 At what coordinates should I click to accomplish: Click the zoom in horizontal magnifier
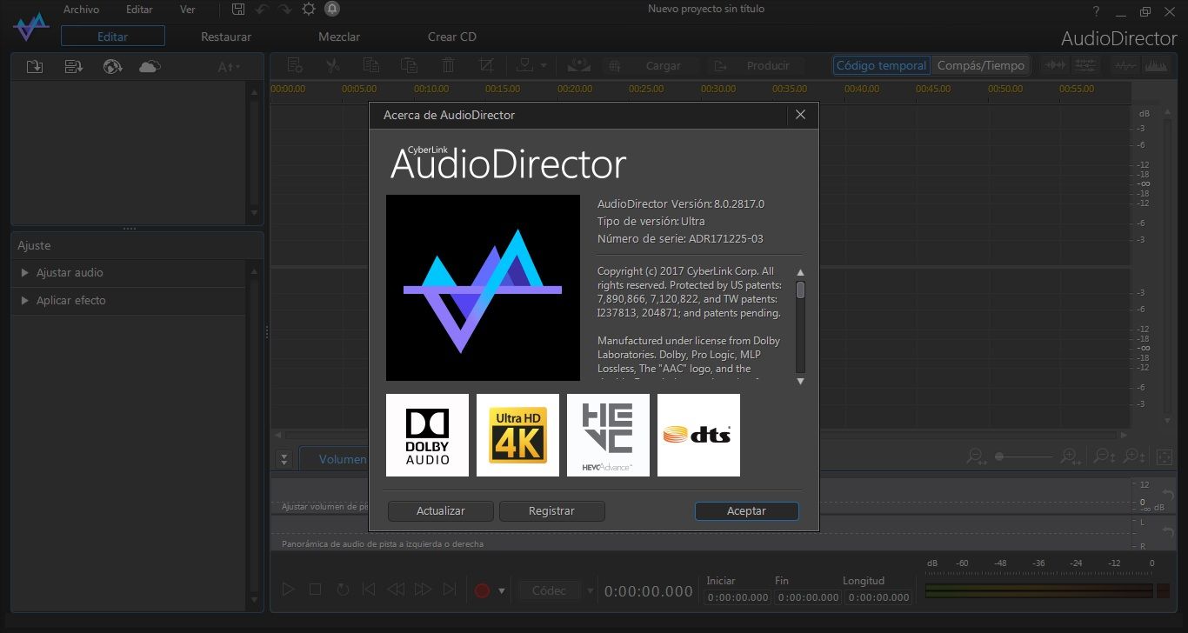tap(1071, 456)
